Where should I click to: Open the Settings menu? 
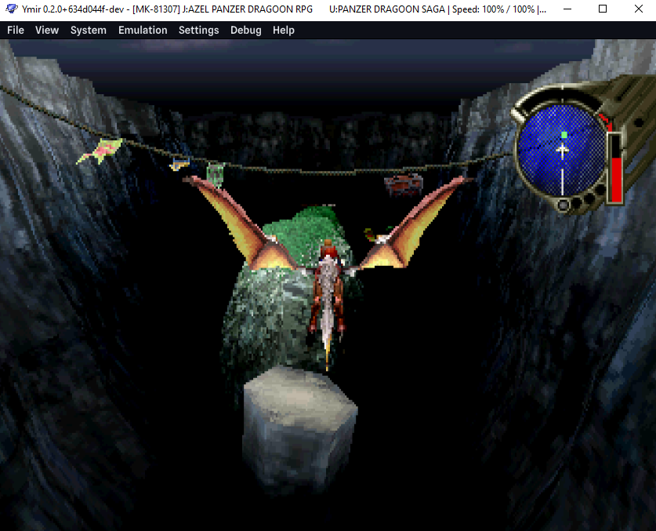[199, 30]
